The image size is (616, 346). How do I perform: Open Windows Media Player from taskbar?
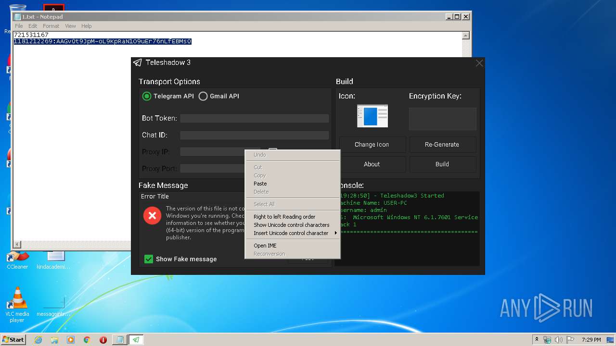pyautogui.click(x=71, y=340)
